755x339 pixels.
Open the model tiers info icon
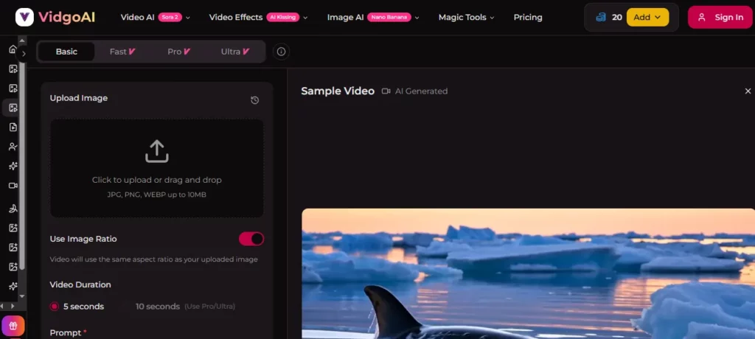coord(281,52)
